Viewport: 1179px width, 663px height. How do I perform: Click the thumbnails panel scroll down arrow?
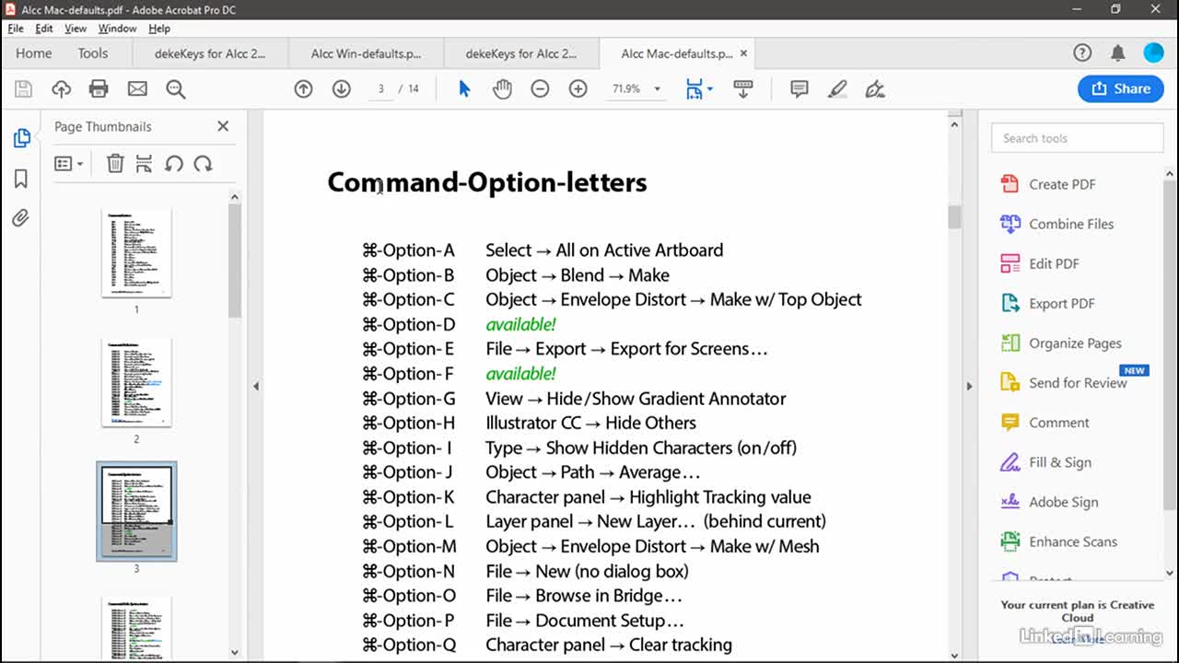234,652
